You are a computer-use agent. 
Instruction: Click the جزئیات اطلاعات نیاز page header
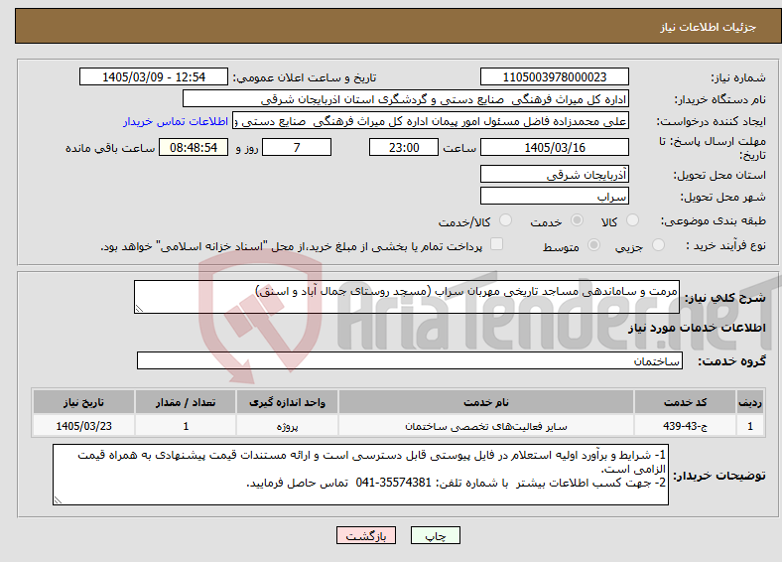[709, 27]
